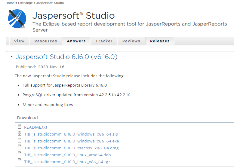Download TIB_js-studiocomm_6.16.0_windows_x86_64.zip

tap(71, 134)
